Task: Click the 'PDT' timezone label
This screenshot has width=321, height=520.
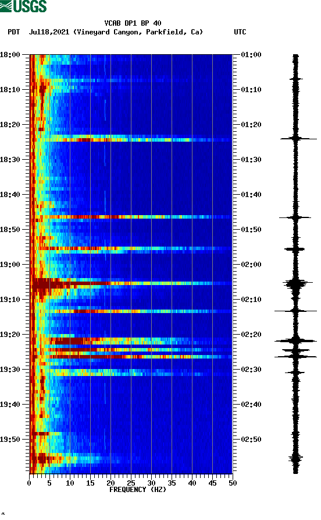Action: (x=13, y=32)
